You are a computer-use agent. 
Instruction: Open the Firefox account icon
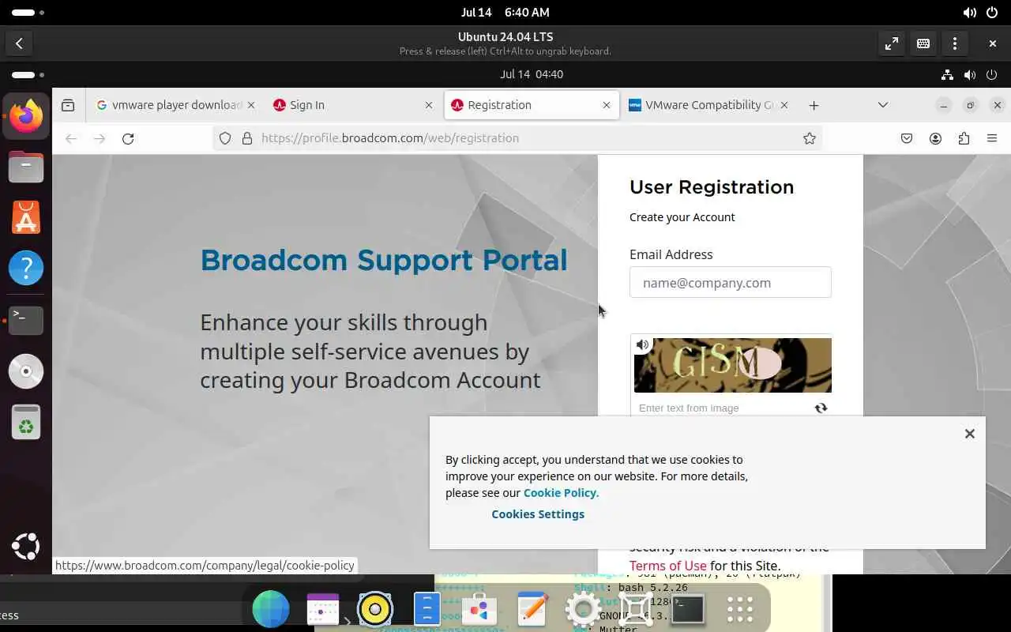point(935,138)
